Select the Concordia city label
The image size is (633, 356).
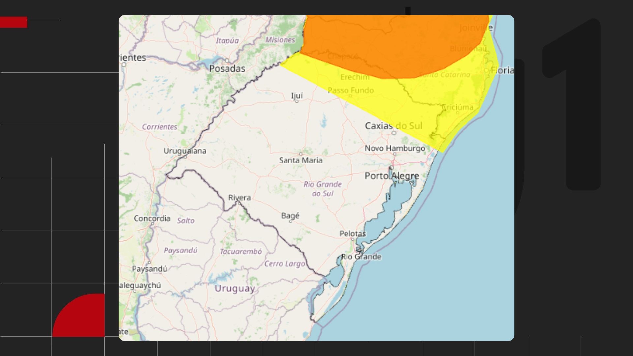[x=152, y=218]
